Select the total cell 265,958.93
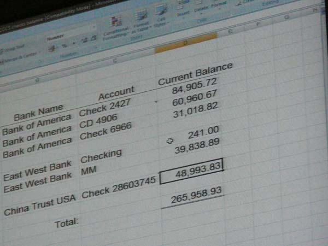 (196, 195)
